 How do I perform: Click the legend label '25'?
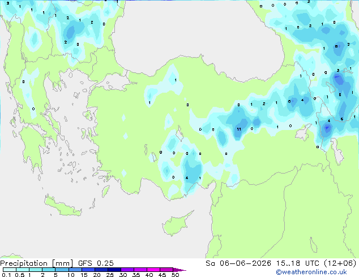[110, 275]
